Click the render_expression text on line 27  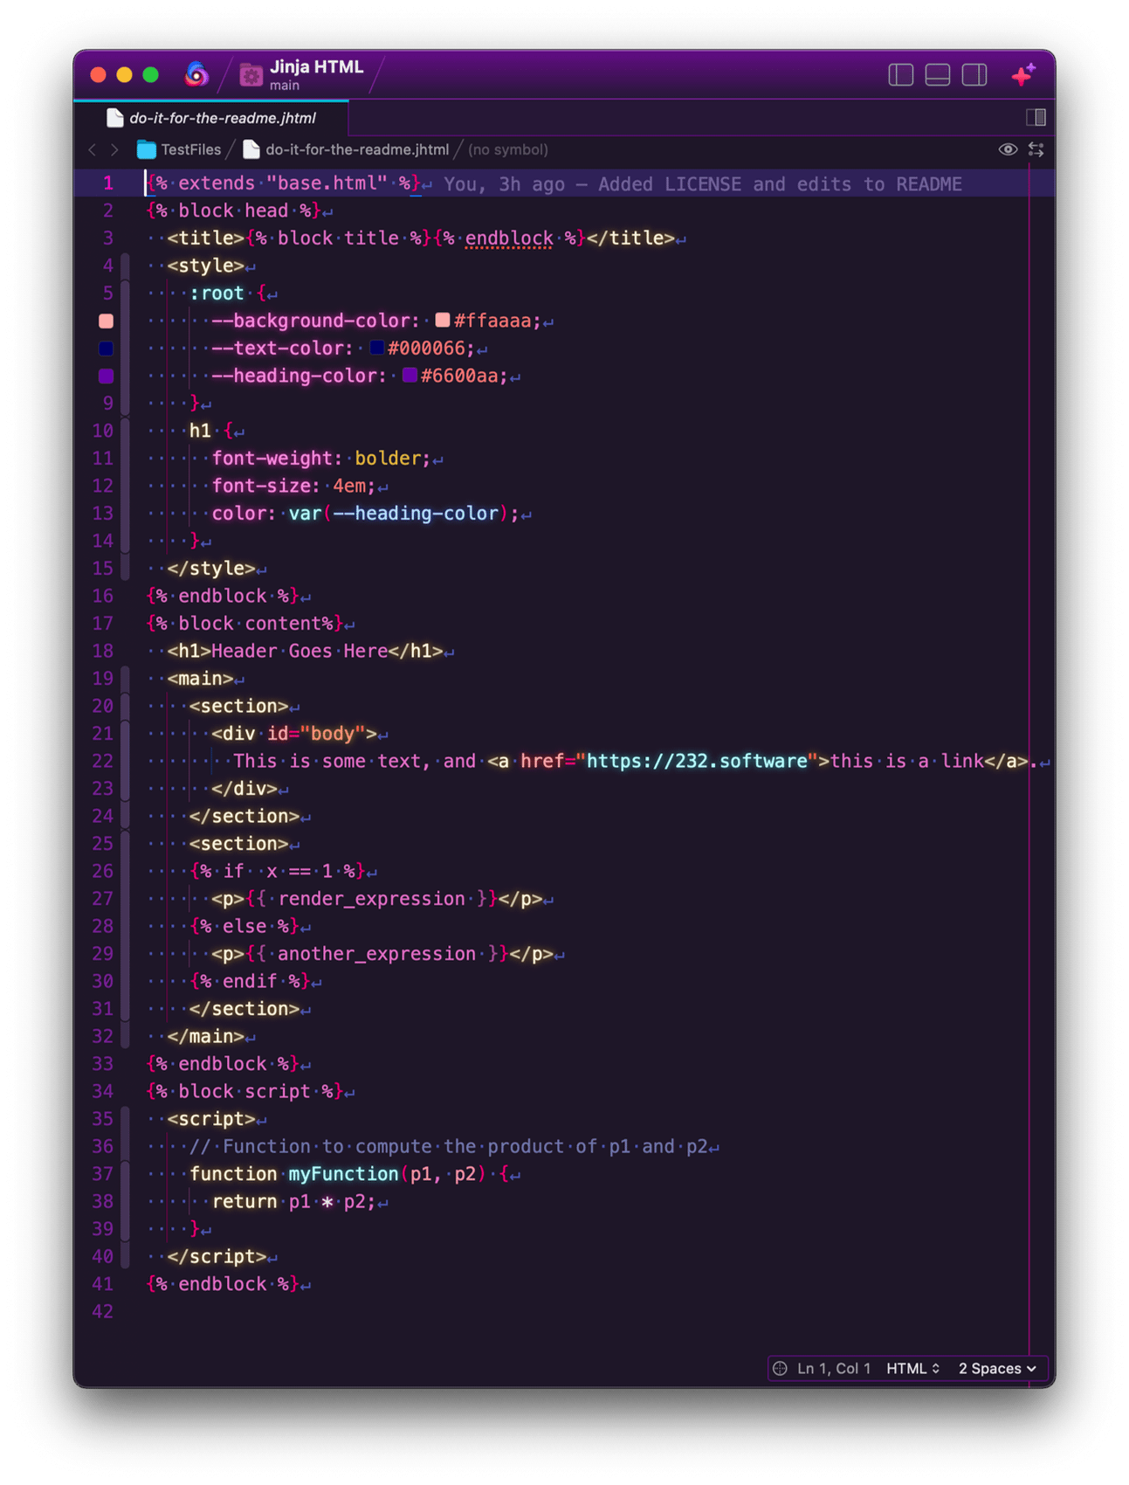(371, 899)
